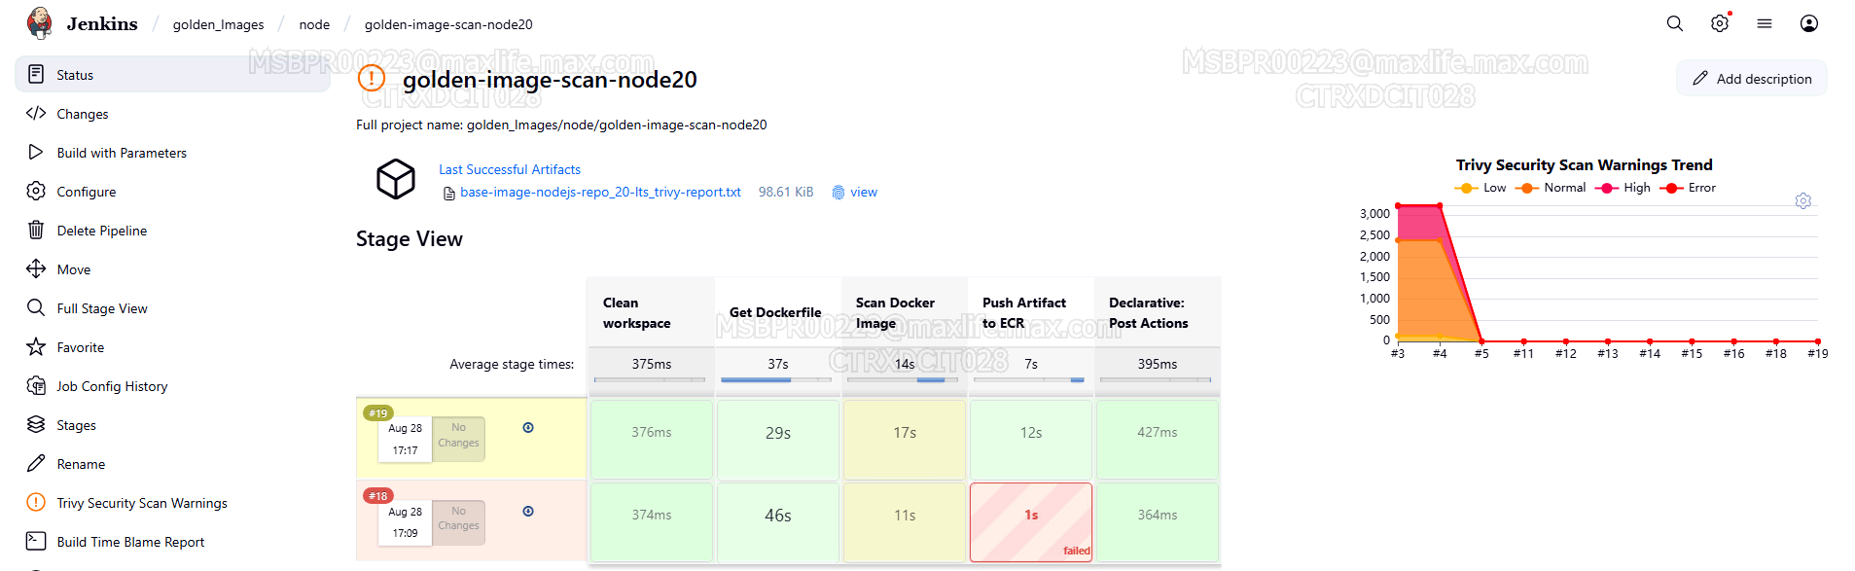Toggle the Error series in chart legend
Image resolution: width=1855 pixels, height=571 pixels.
[x=1689, y=188]
